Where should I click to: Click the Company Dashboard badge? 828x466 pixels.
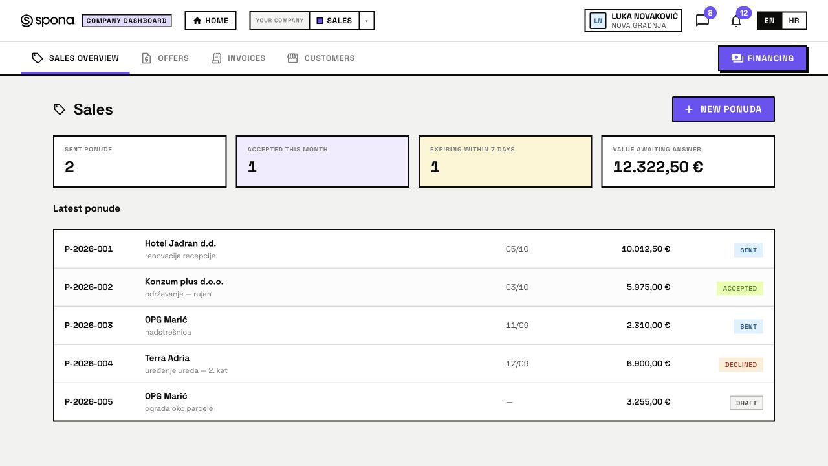point(127,21)
